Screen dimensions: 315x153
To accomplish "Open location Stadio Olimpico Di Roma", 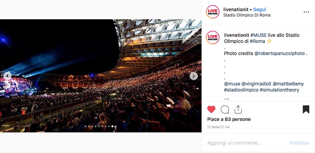I will (x=247, y=15).
